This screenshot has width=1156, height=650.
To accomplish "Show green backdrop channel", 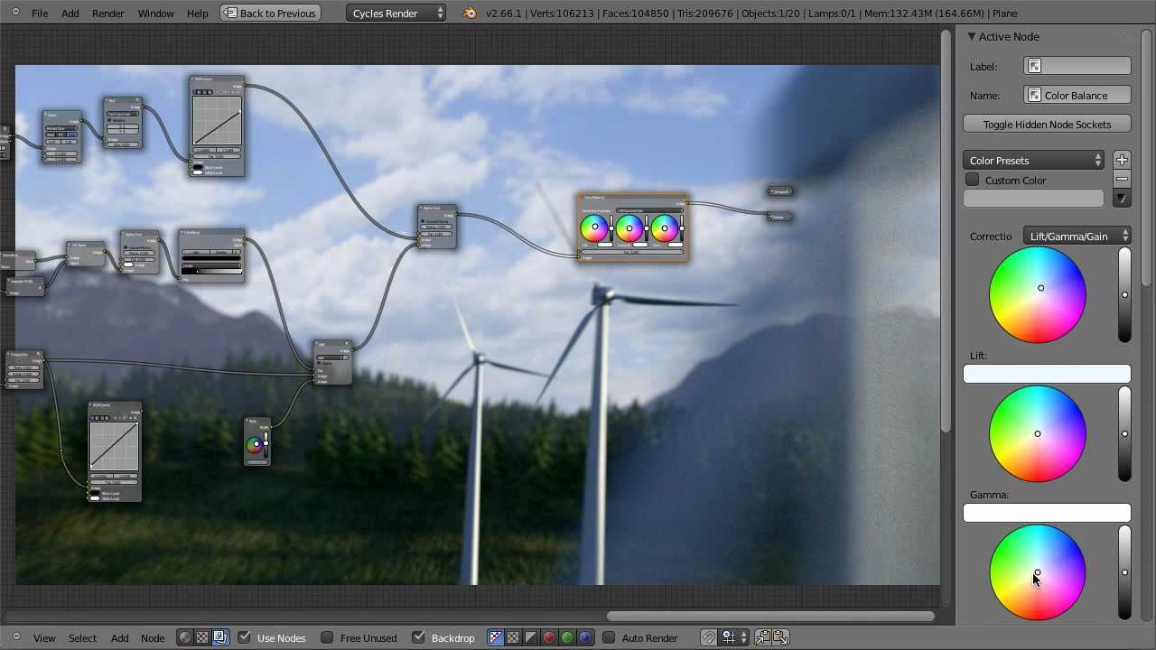I will [567, 637].
